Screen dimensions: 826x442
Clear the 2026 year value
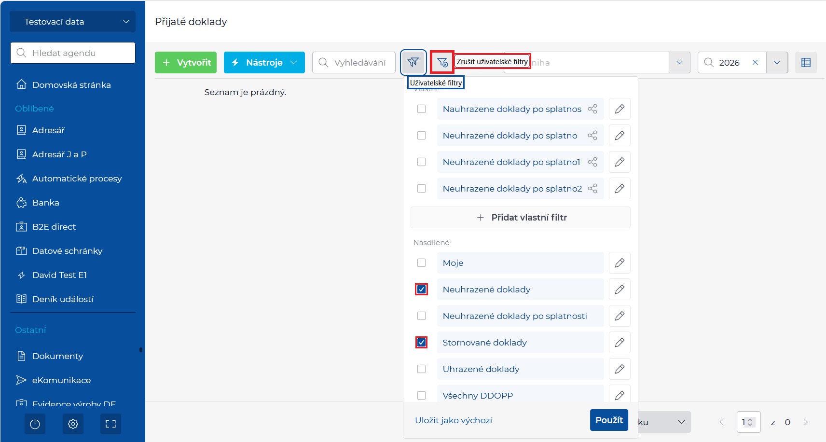coord(755,62)
